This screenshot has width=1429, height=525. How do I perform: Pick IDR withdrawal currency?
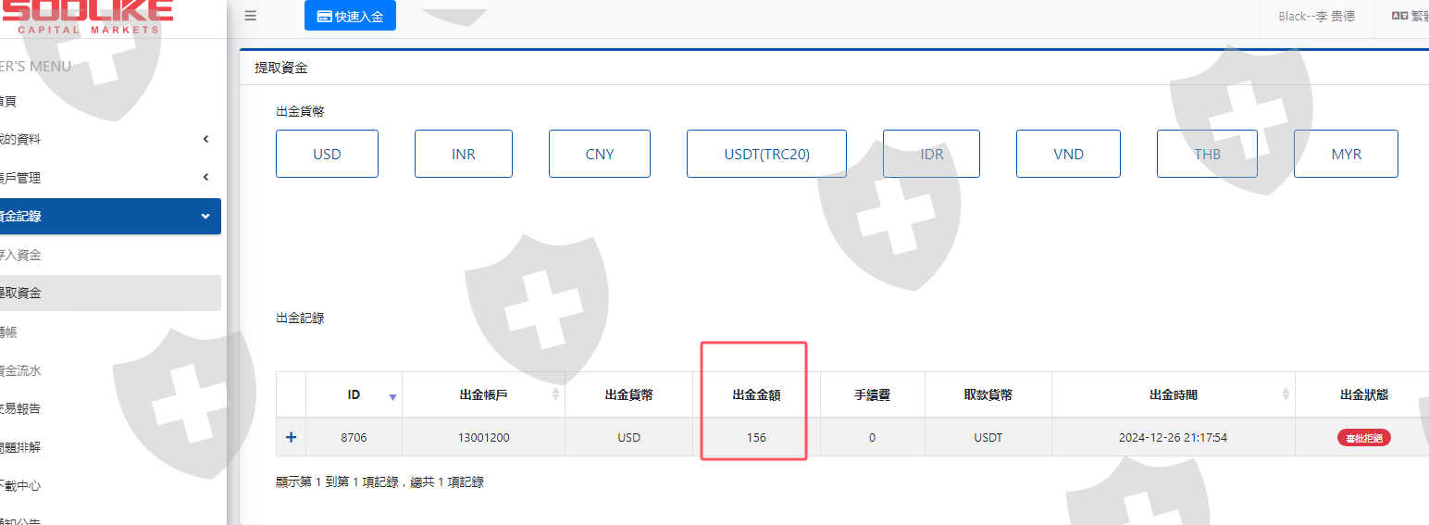click(932, 154)
